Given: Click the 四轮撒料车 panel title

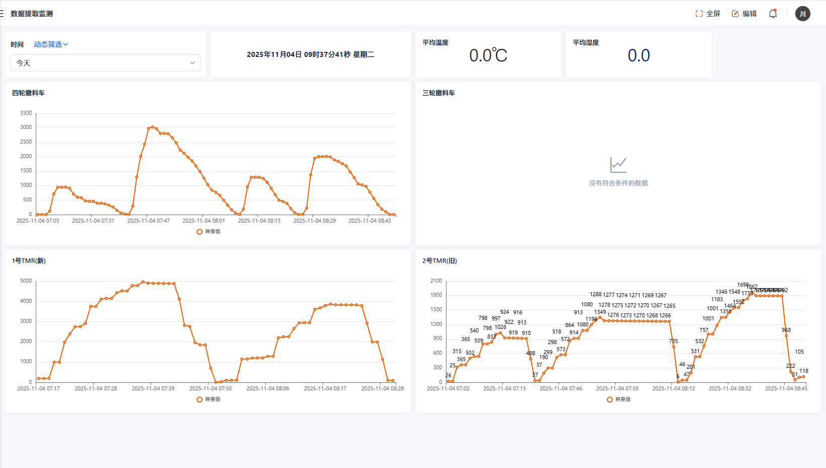Looking at the screenshot, I should [x=28, y=93].
